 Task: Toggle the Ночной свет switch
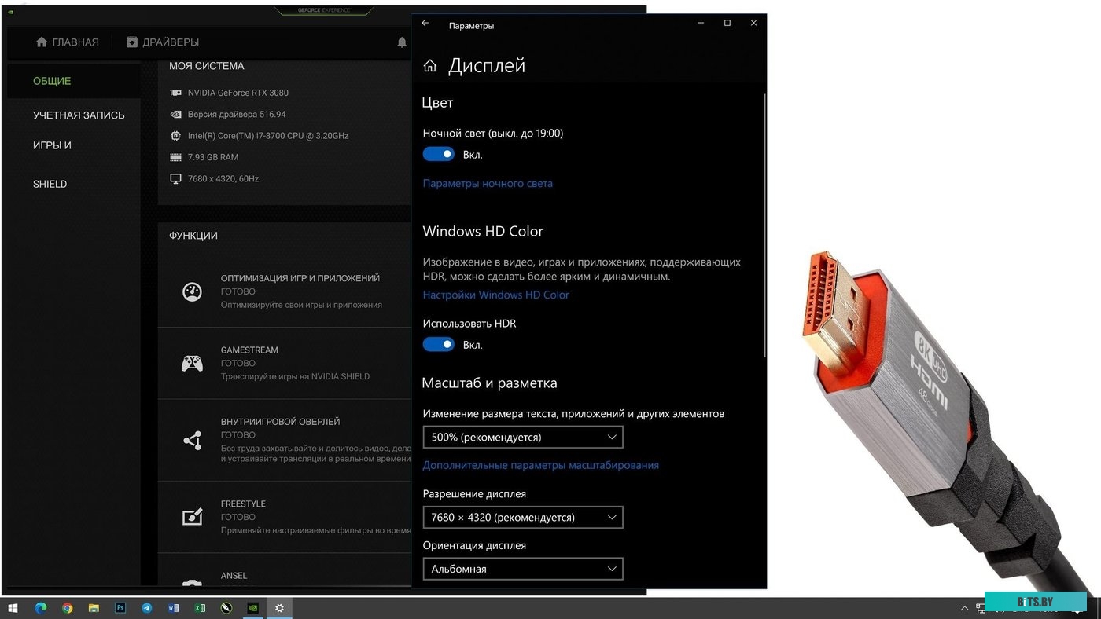439,155
